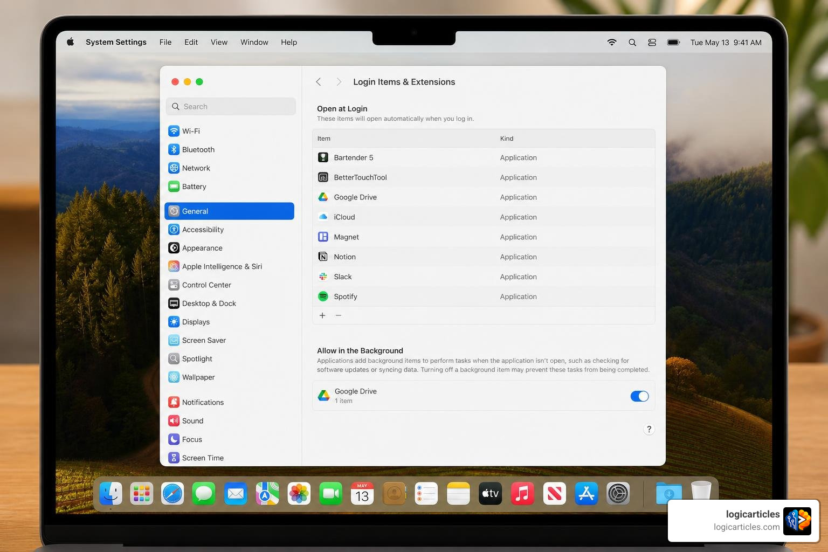Screen dimensions: 828x552
Task: Select the General sidebar item
Action: tap(230, 211)
